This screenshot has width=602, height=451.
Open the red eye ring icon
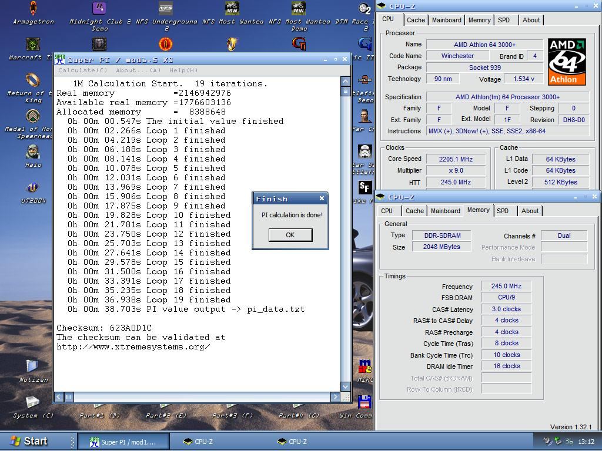(165, 44)
